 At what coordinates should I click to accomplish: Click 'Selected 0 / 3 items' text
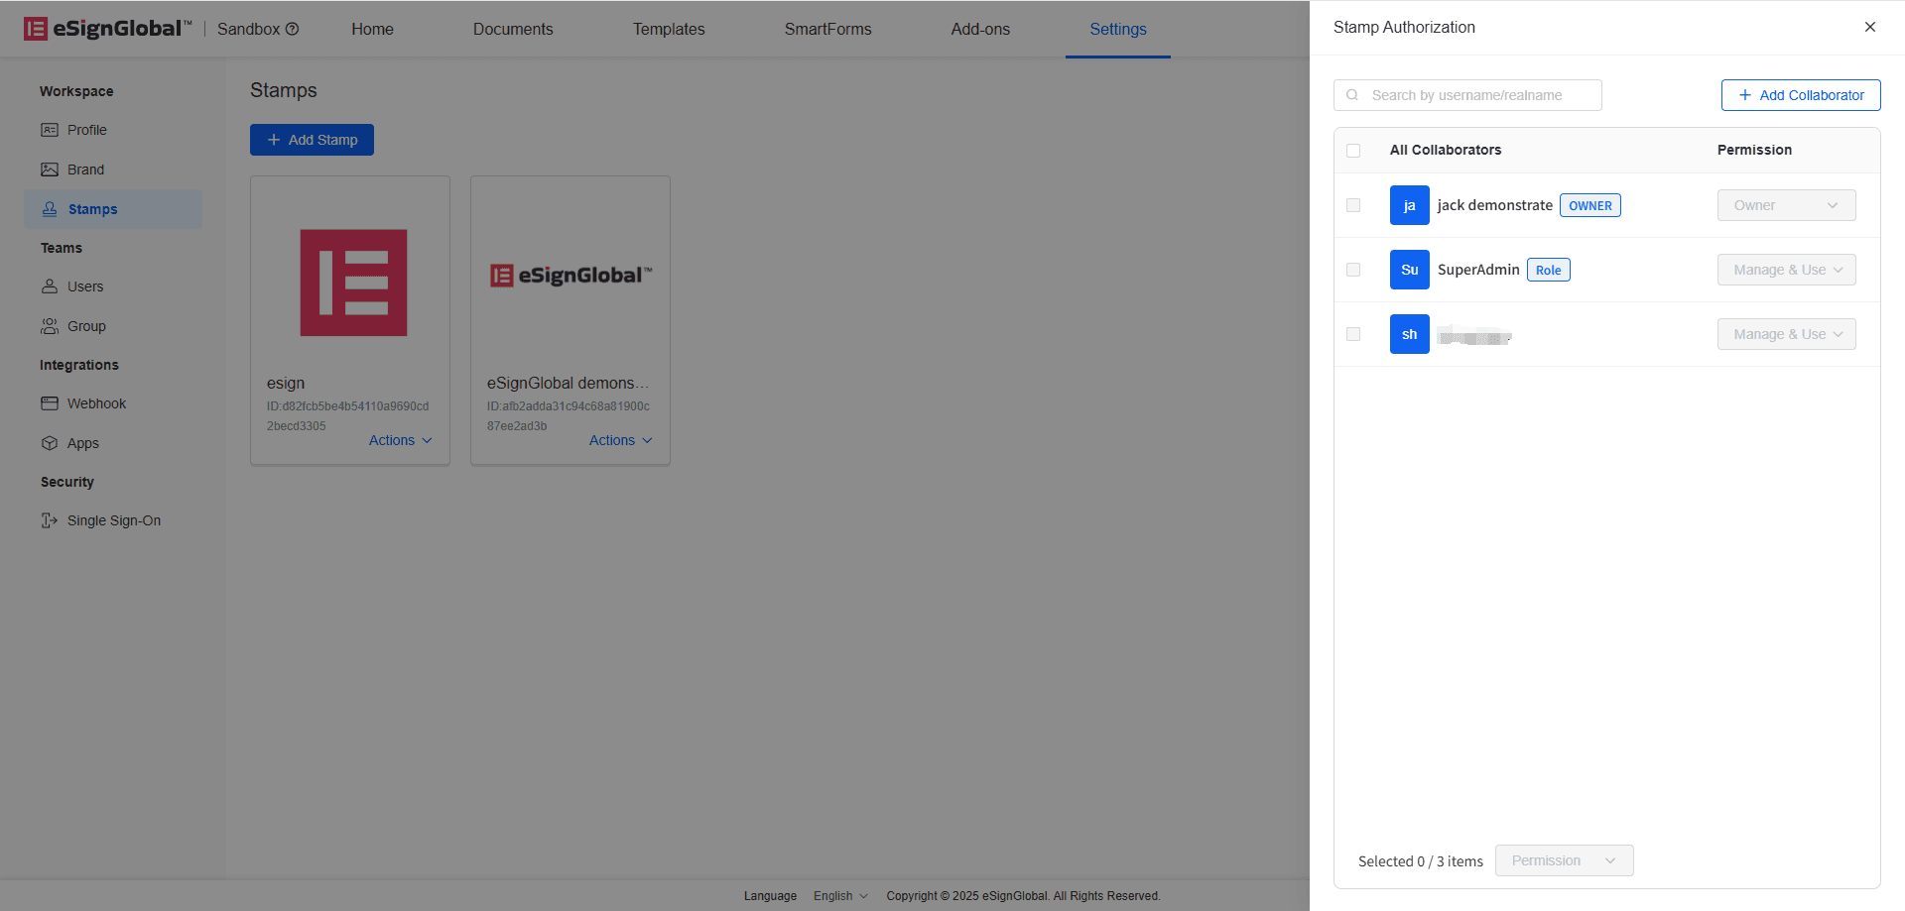click(1421, 861)
